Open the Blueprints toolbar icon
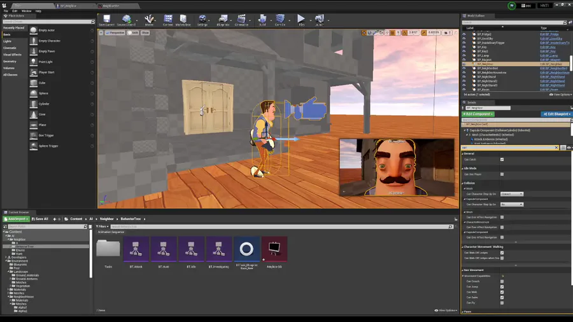 point(223,20)
